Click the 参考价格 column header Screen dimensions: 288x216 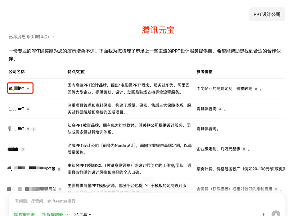pyautogui.click(x=204, y=72)
